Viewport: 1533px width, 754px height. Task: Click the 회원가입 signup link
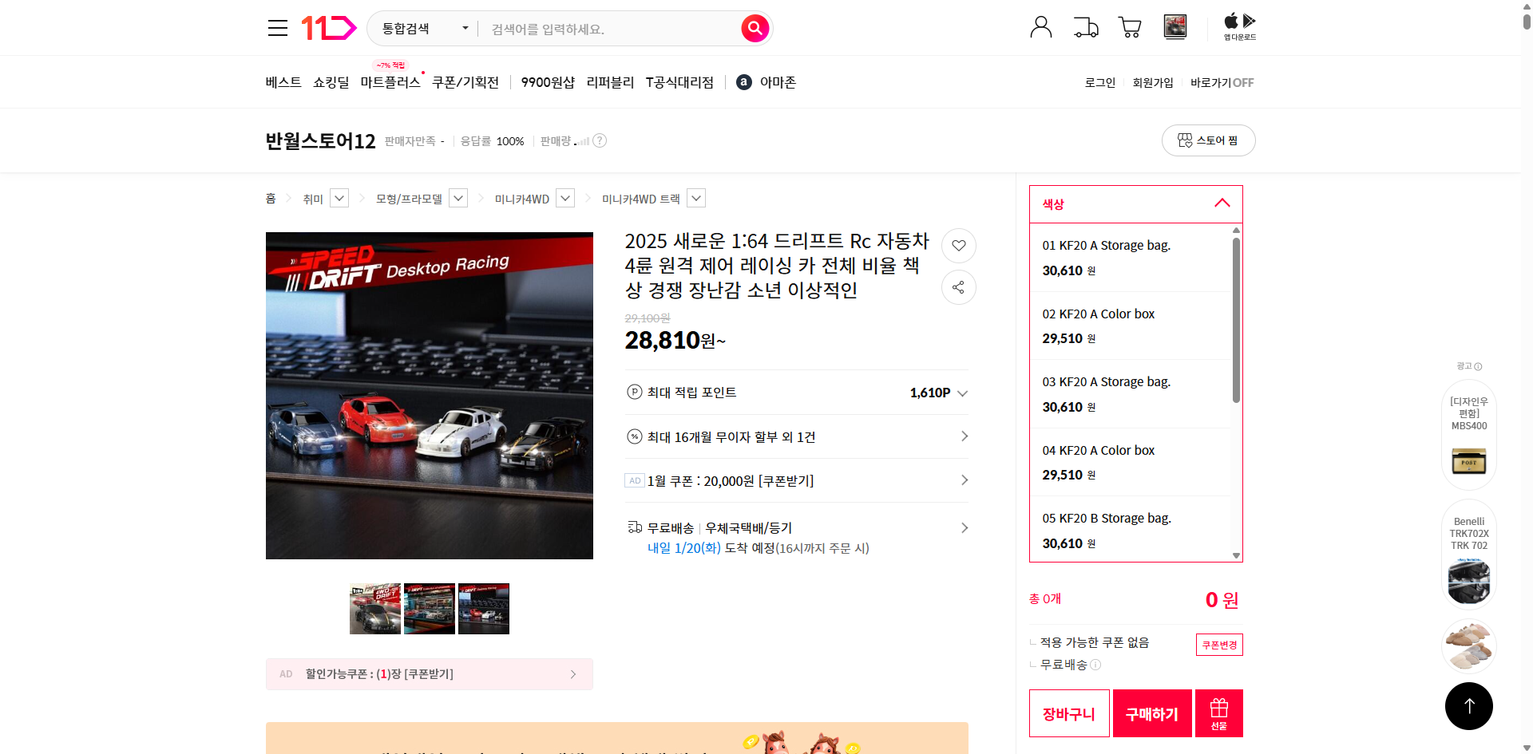pos(1152,82)
